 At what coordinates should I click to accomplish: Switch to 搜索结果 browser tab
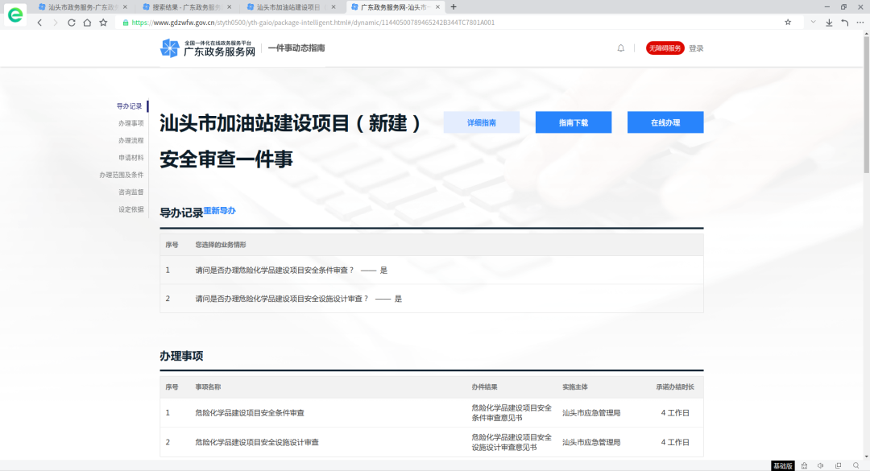(x=187, y=7)
